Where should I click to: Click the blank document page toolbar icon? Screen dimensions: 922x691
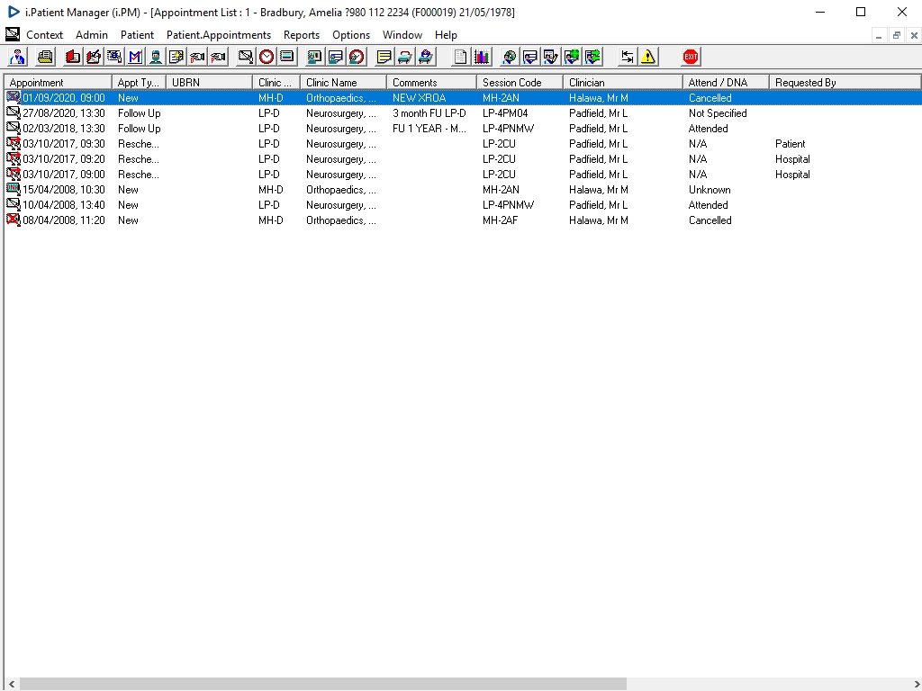(460, 57)
